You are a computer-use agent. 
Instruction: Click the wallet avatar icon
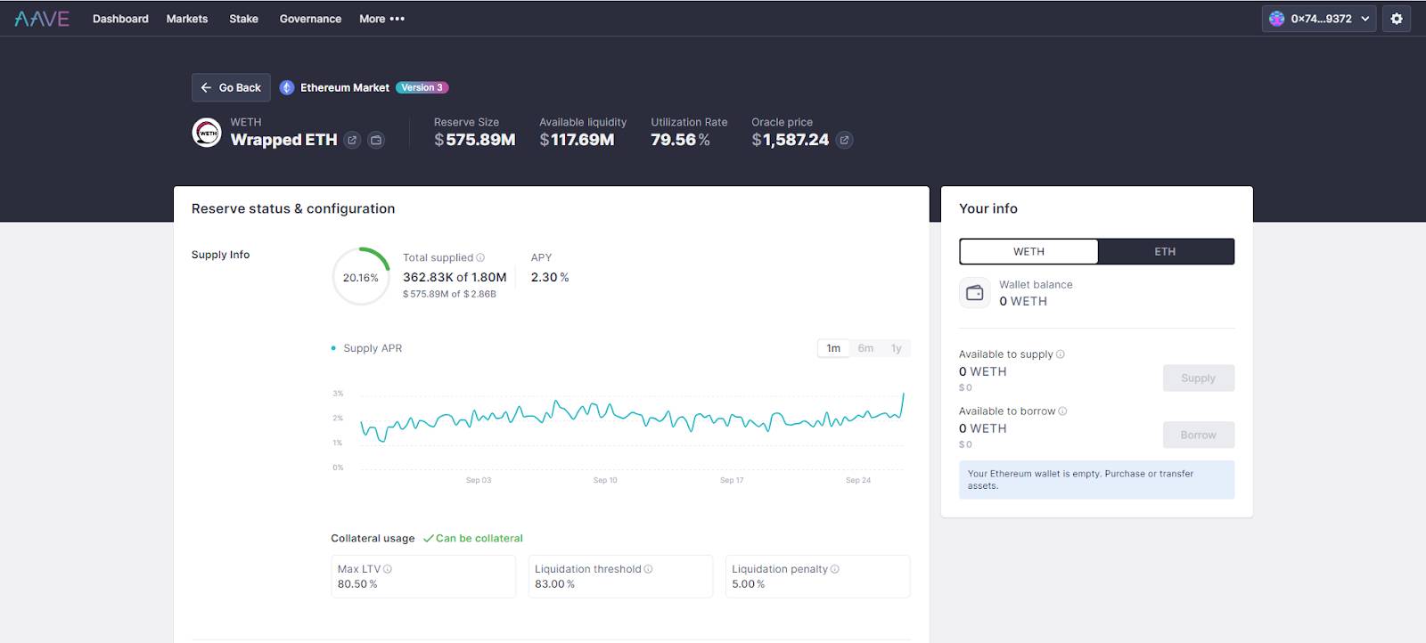click(x=1276, y=19)
